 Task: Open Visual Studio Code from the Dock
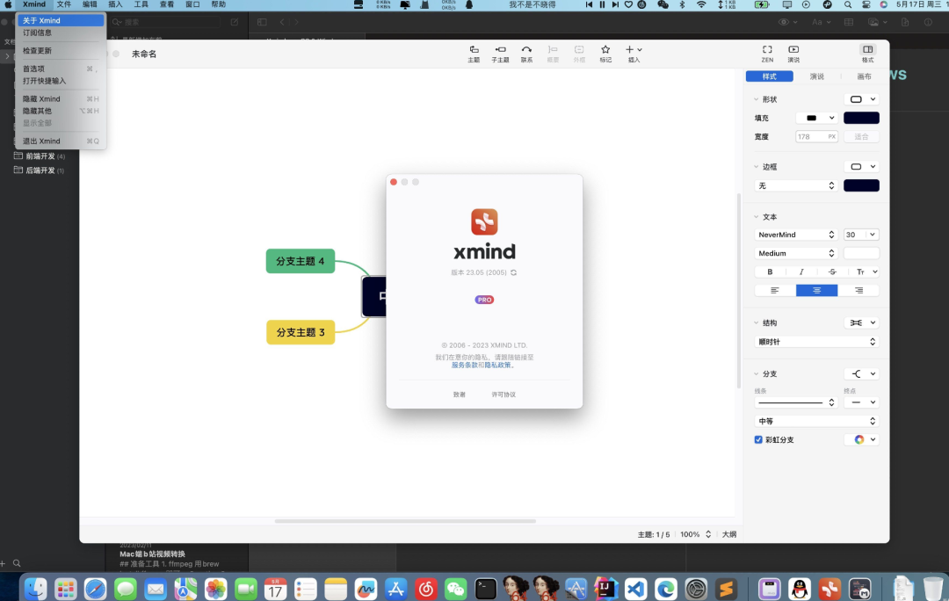click(635, 589)
